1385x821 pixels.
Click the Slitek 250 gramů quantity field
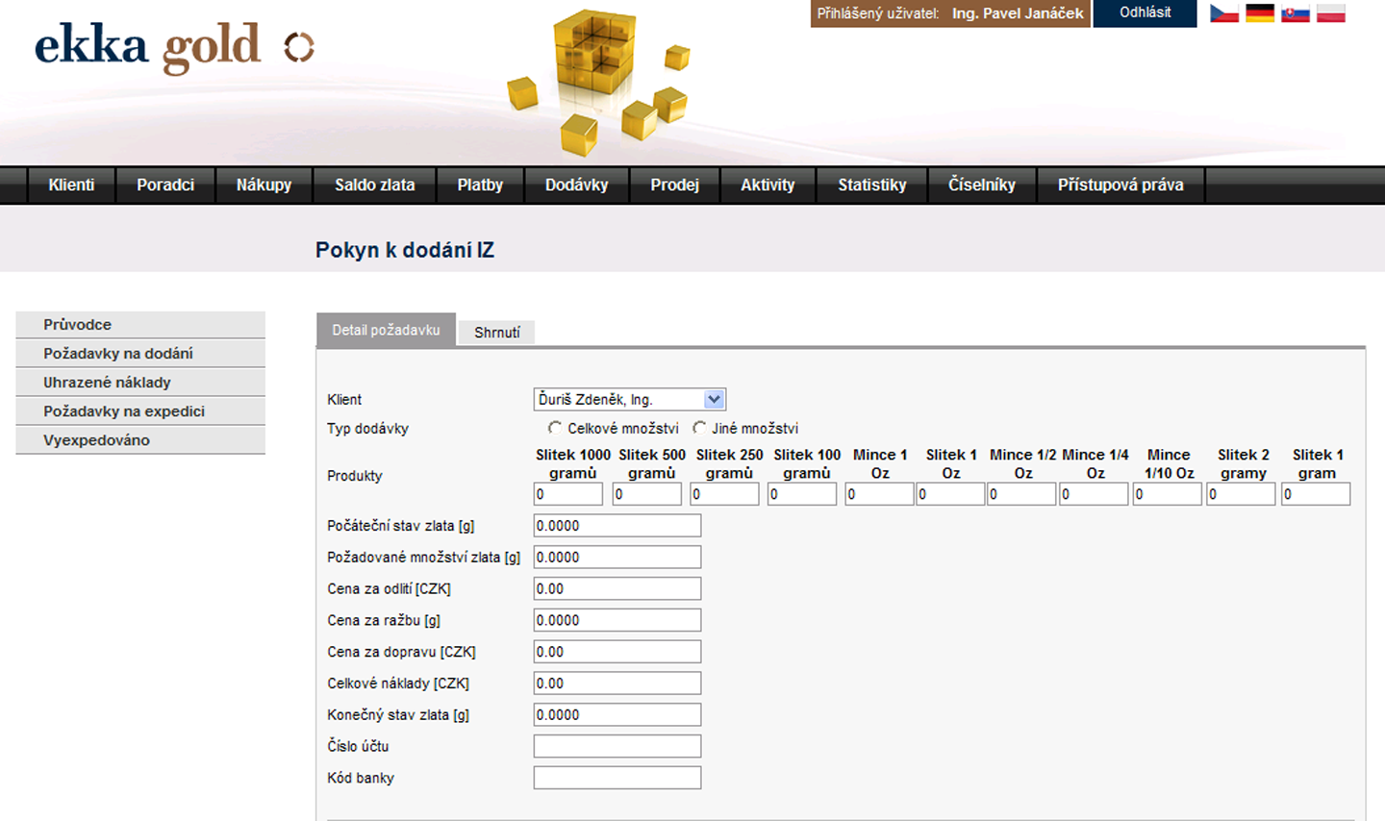pos(725,494)
